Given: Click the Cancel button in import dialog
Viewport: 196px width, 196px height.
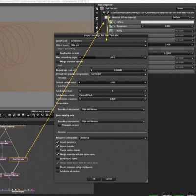Looking at the screenshot, I should 109,179.
